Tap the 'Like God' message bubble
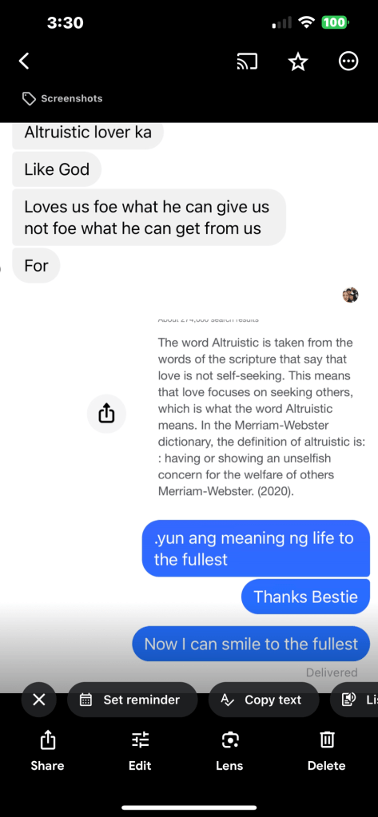This screenshot has height=817, width=378. [56, 169]
